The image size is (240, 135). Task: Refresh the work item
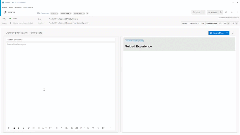coord(226,13)
